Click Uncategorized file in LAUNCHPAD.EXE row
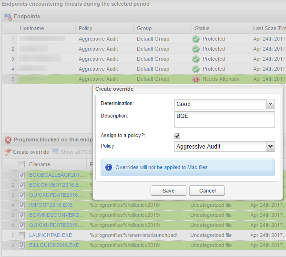 [x=211, y=235]
